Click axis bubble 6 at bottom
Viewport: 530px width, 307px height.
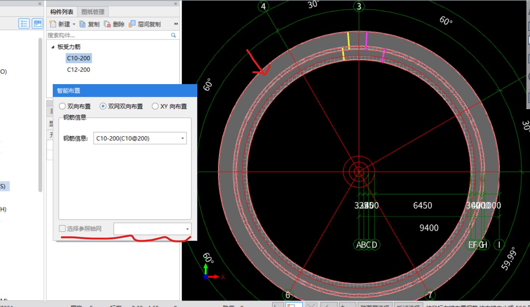pyautogui.click(x=288, y=295)
